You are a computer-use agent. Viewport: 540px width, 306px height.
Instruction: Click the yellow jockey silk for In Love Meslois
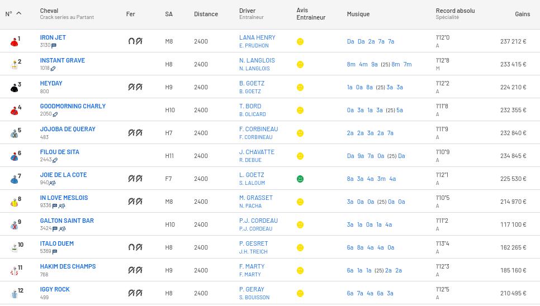[14, 203]
